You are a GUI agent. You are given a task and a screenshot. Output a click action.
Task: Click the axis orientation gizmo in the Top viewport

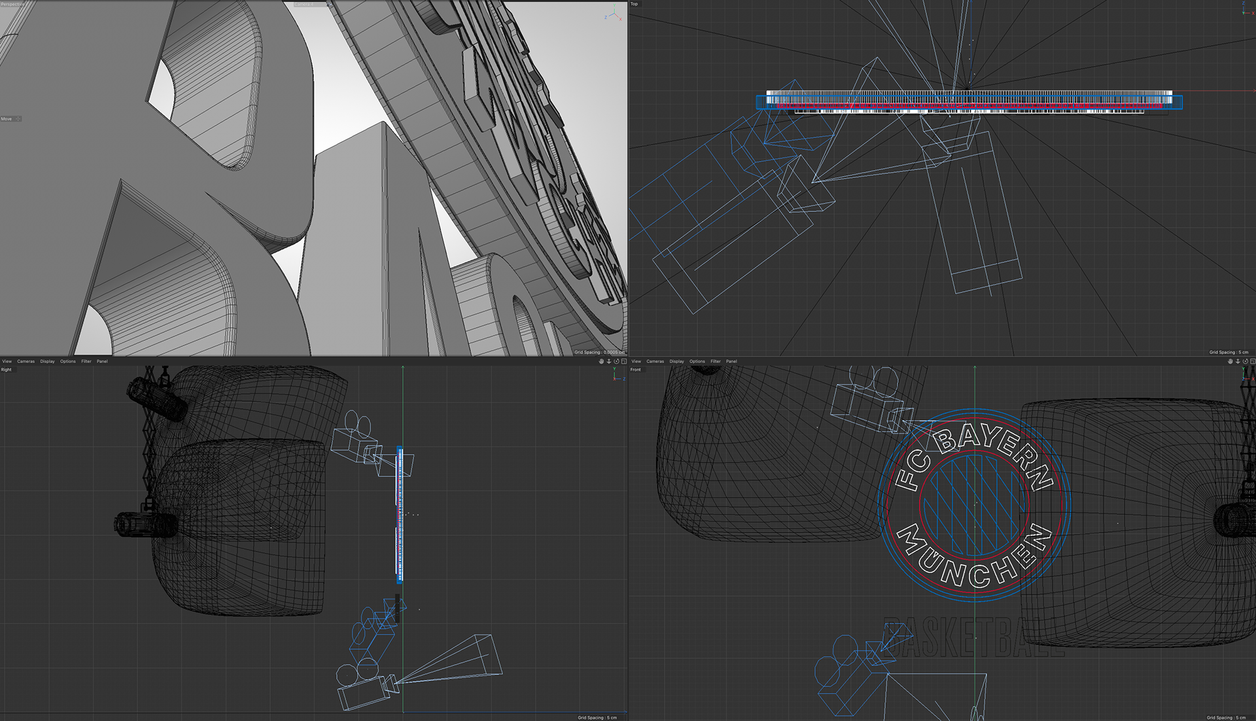[1247, 8]
